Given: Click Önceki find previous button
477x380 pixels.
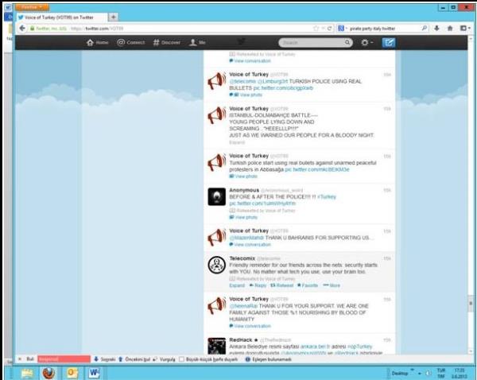Looking at the screenshot, I should [134, 359].
